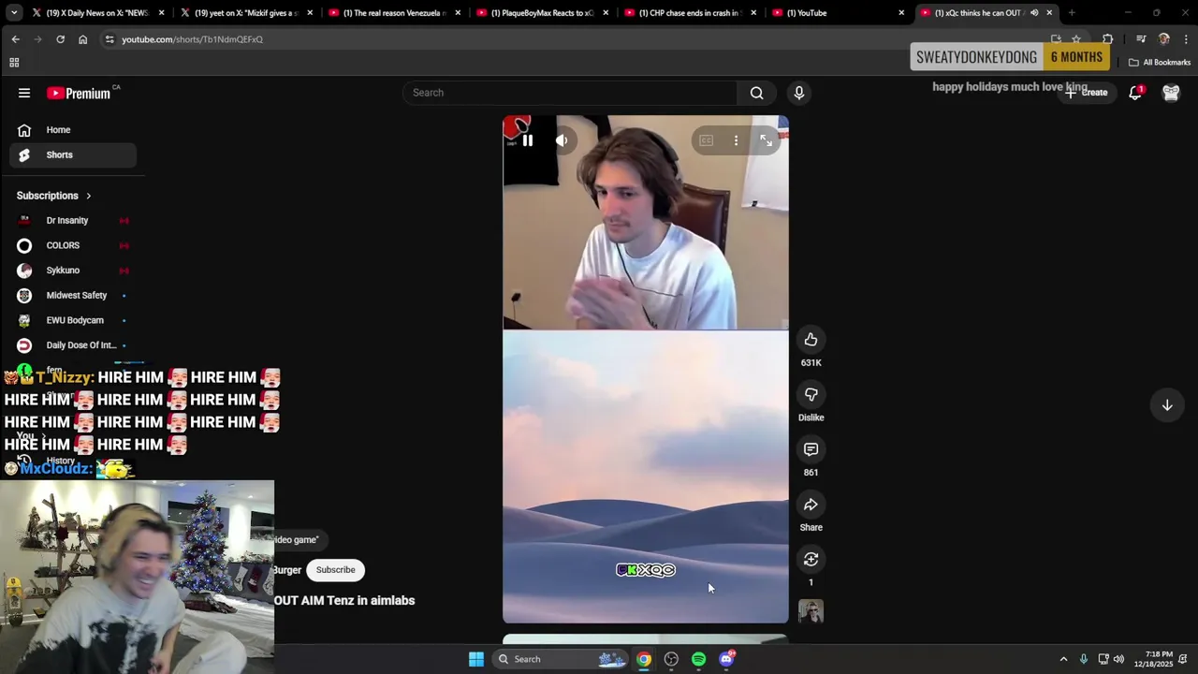Image resolution: width=1198 pixels, height=674 pixels.
Task: Switch to CHP chase ends in crash tab
Action: point(691,13)
